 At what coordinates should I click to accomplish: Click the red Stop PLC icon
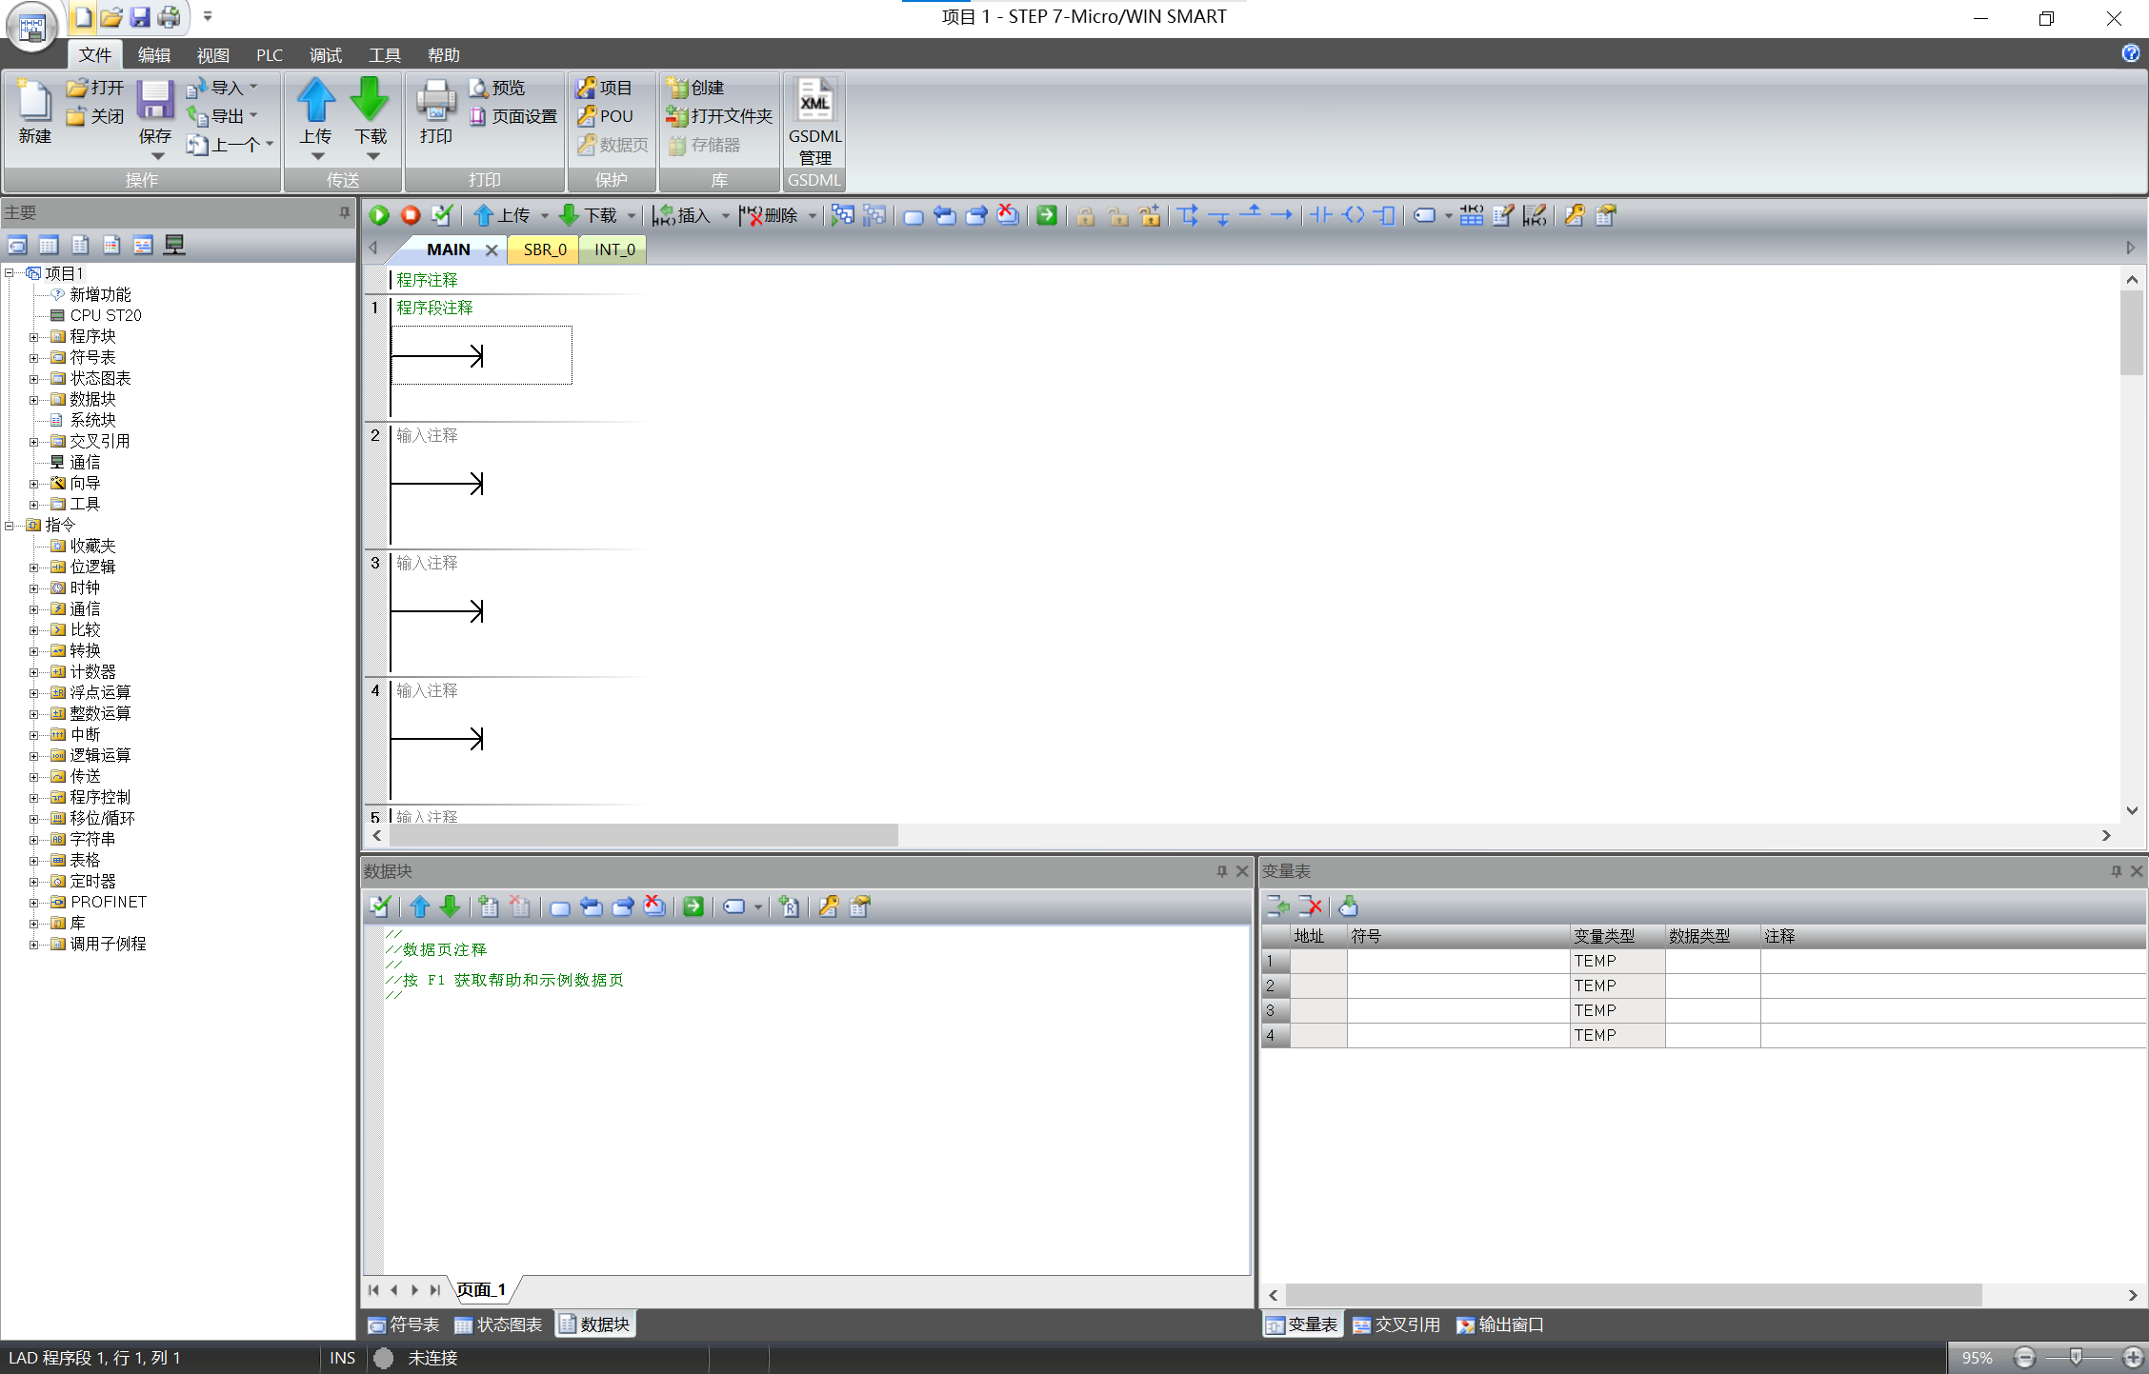411,215
